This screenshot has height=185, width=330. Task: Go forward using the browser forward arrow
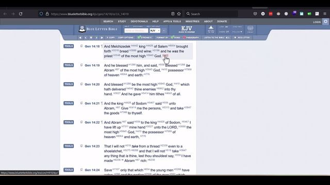(x=13, y=14)
